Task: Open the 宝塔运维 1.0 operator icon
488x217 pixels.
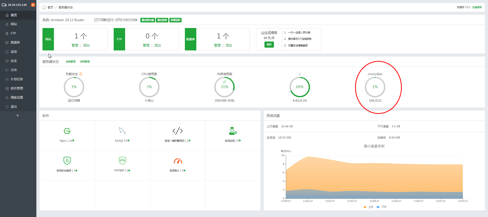Action: pos(233,131)
